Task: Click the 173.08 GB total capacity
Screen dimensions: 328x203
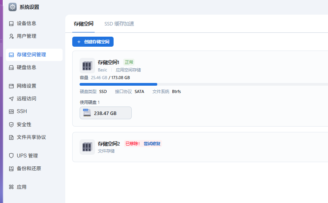Action: [x=121, y=78]
